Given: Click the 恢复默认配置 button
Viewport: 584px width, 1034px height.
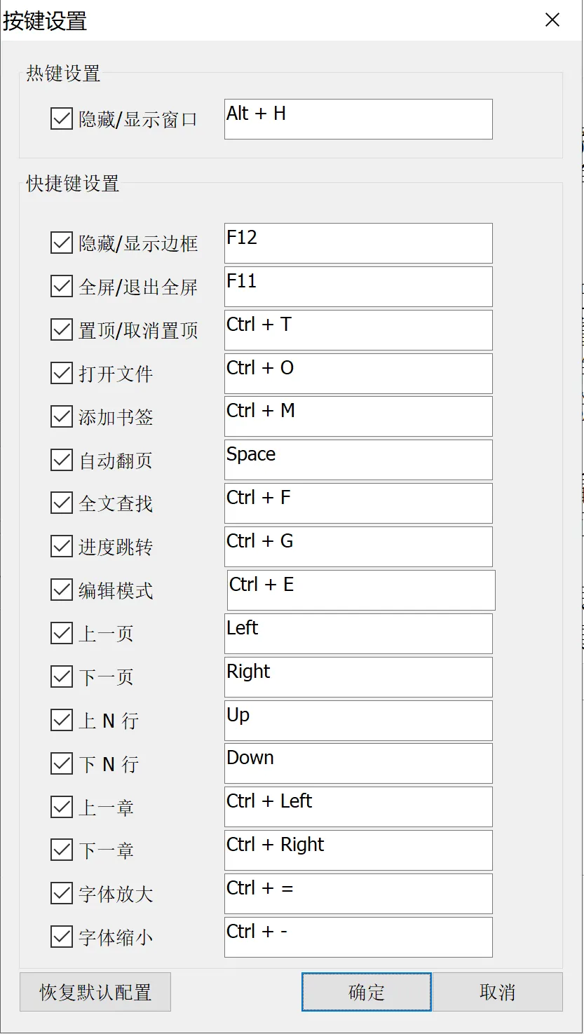Looking at the screenshot, I should (95, 992).
